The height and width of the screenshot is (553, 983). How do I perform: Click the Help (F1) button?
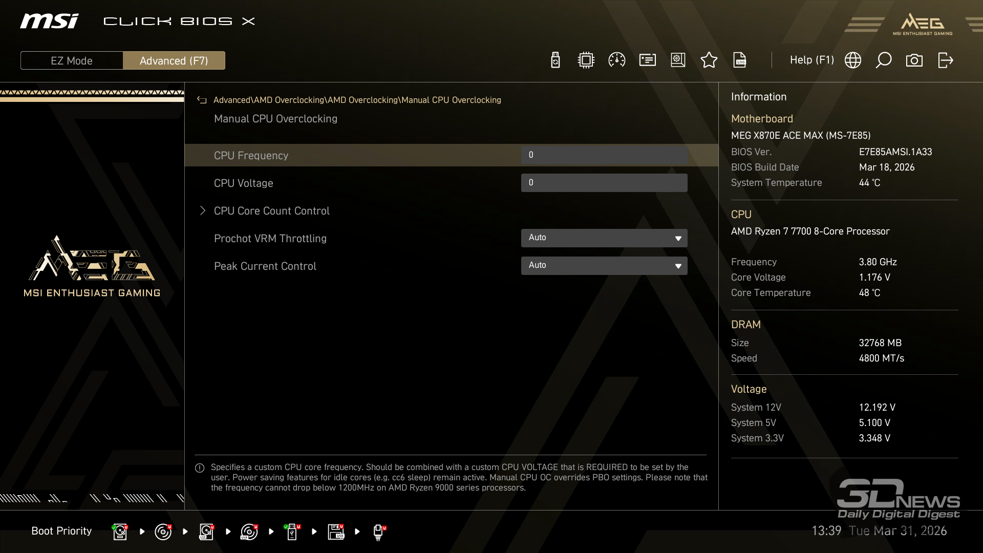[x=811, y=60]
